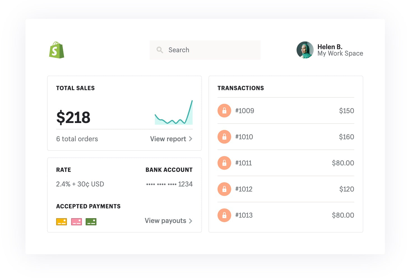
Task: Open the My Work Space account menu
Action: [x=340, y=53]
